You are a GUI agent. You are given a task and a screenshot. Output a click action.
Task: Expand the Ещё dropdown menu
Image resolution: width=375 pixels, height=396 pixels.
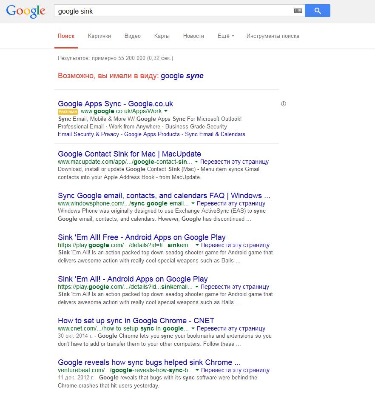pos(226,36)
